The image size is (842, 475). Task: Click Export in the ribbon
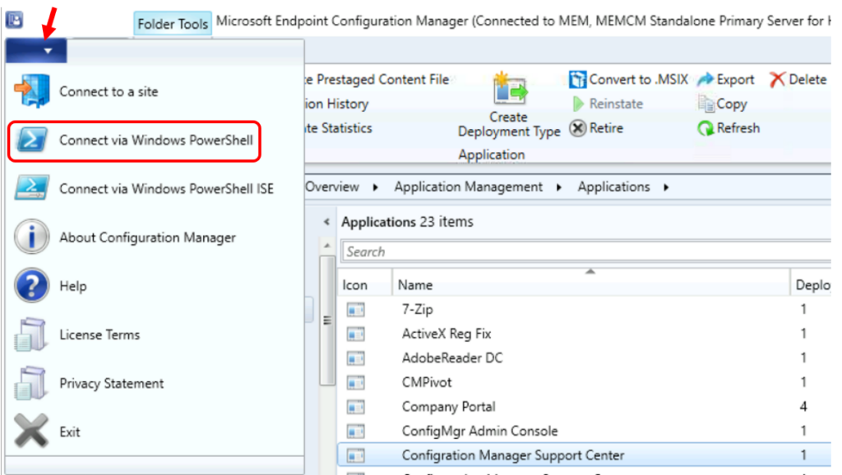725,80
